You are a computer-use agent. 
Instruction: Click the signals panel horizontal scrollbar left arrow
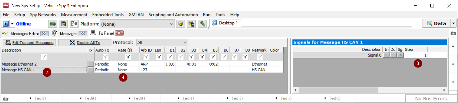point(296,90)
